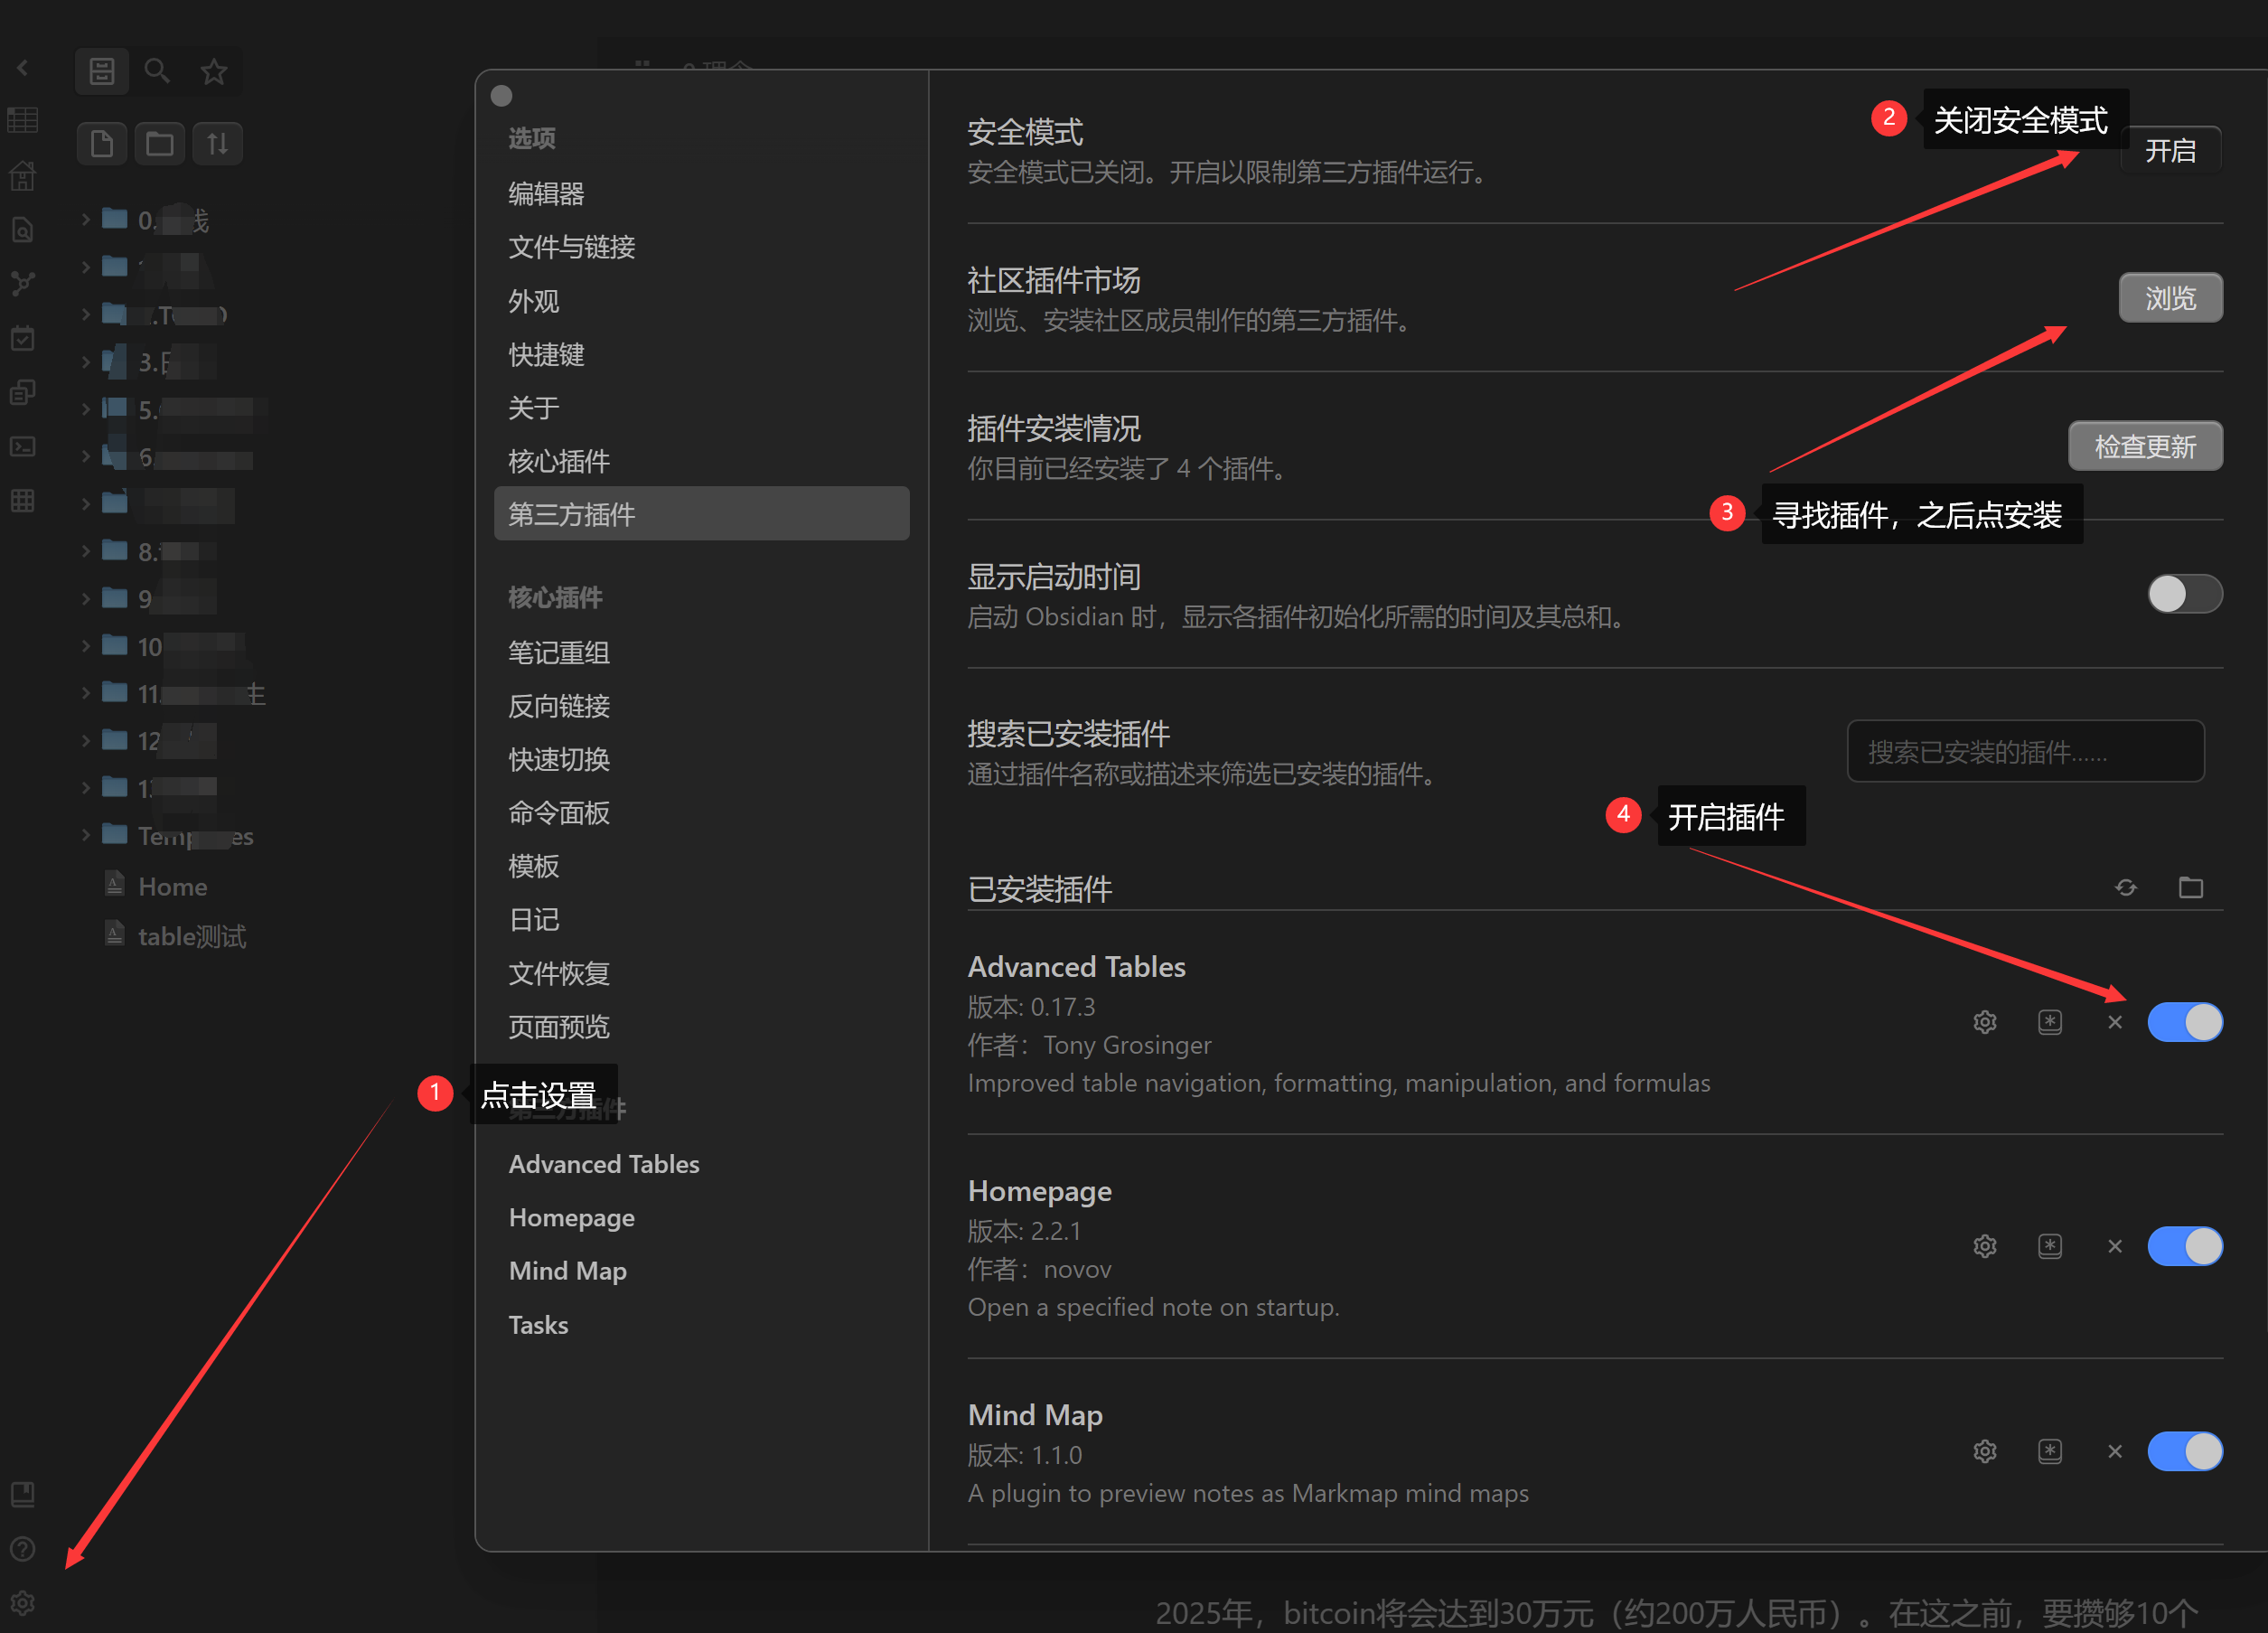Click the installed plugins search field
Screen dimensions: 2268x1633
coord(2025,751)
